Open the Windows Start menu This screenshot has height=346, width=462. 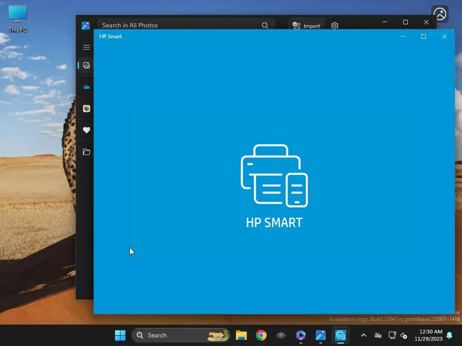coord(120,335)
